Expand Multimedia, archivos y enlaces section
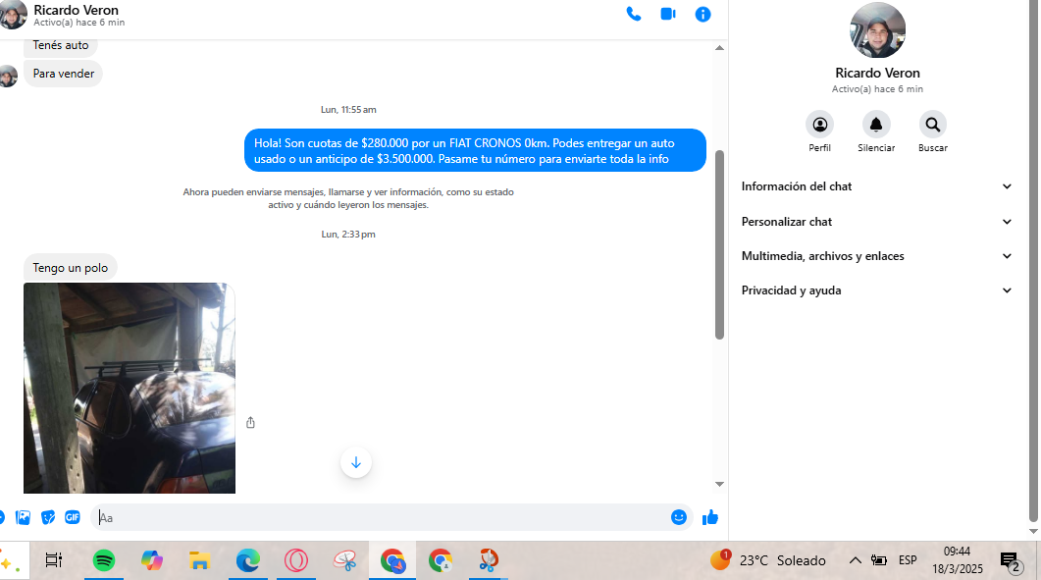 [876, 256]
